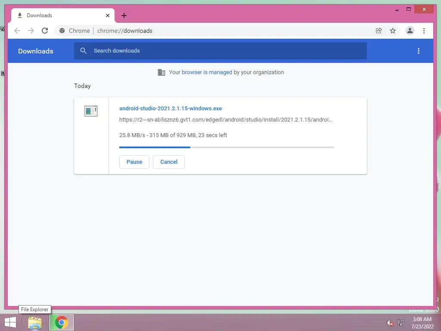Click the muted volume tray icon
Image resolution: width=441 pixels, height=331 pixels.
390,323
